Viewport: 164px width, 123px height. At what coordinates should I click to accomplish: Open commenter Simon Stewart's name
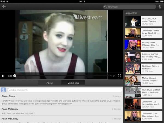coord(9,96)
